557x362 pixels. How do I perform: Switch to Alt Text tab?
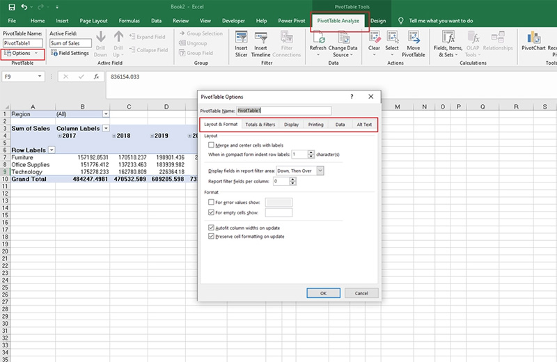[x=364, y=125]
